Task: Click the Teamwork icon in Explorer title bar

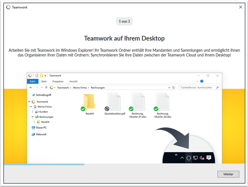Action: [x=30, y=76]
